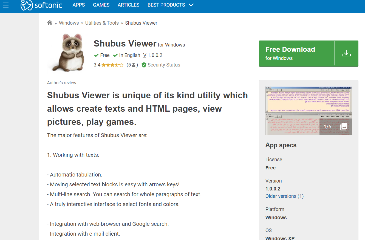Image resolution: width=365 pixels, height=240 pixels.
Task: Open the user reviews count (5)
Action: coord(132,65)
